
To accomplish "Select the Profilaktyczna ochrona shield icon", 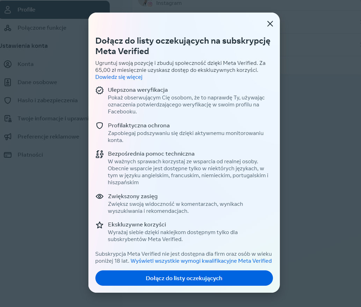I will [100, 125].
